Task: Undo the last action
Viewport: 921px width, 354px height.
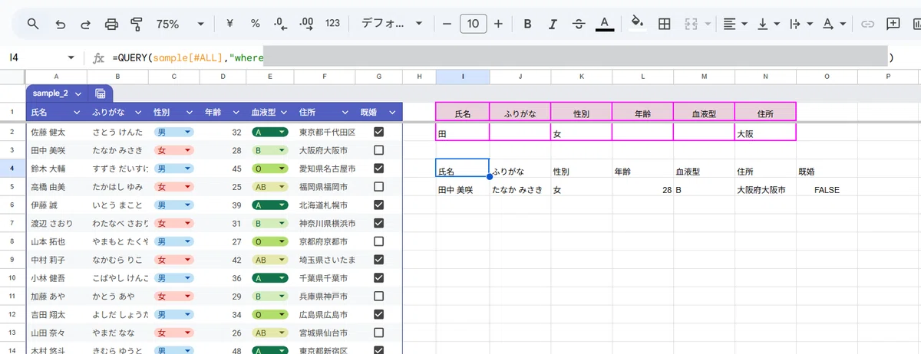Action: 59,24
